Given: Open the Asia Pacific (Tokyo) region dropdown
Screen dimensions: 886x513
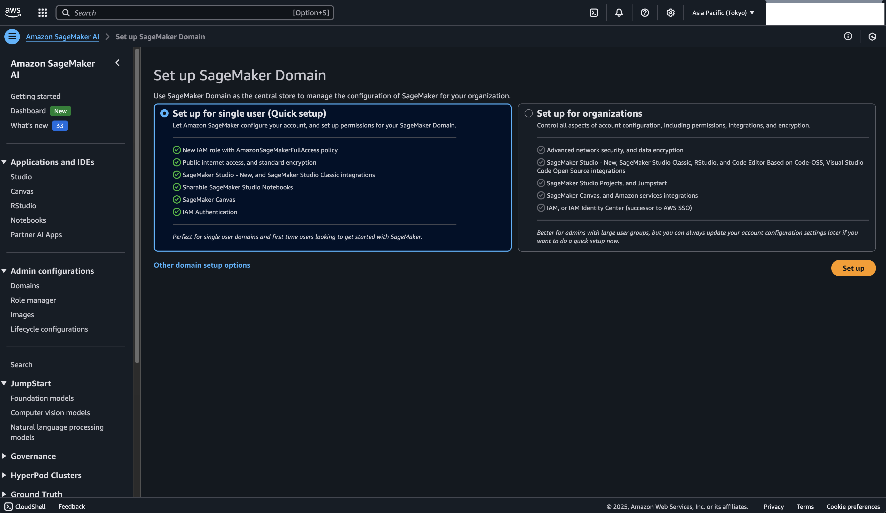Looking at the screenshot, I should click(x=723, y=13).
